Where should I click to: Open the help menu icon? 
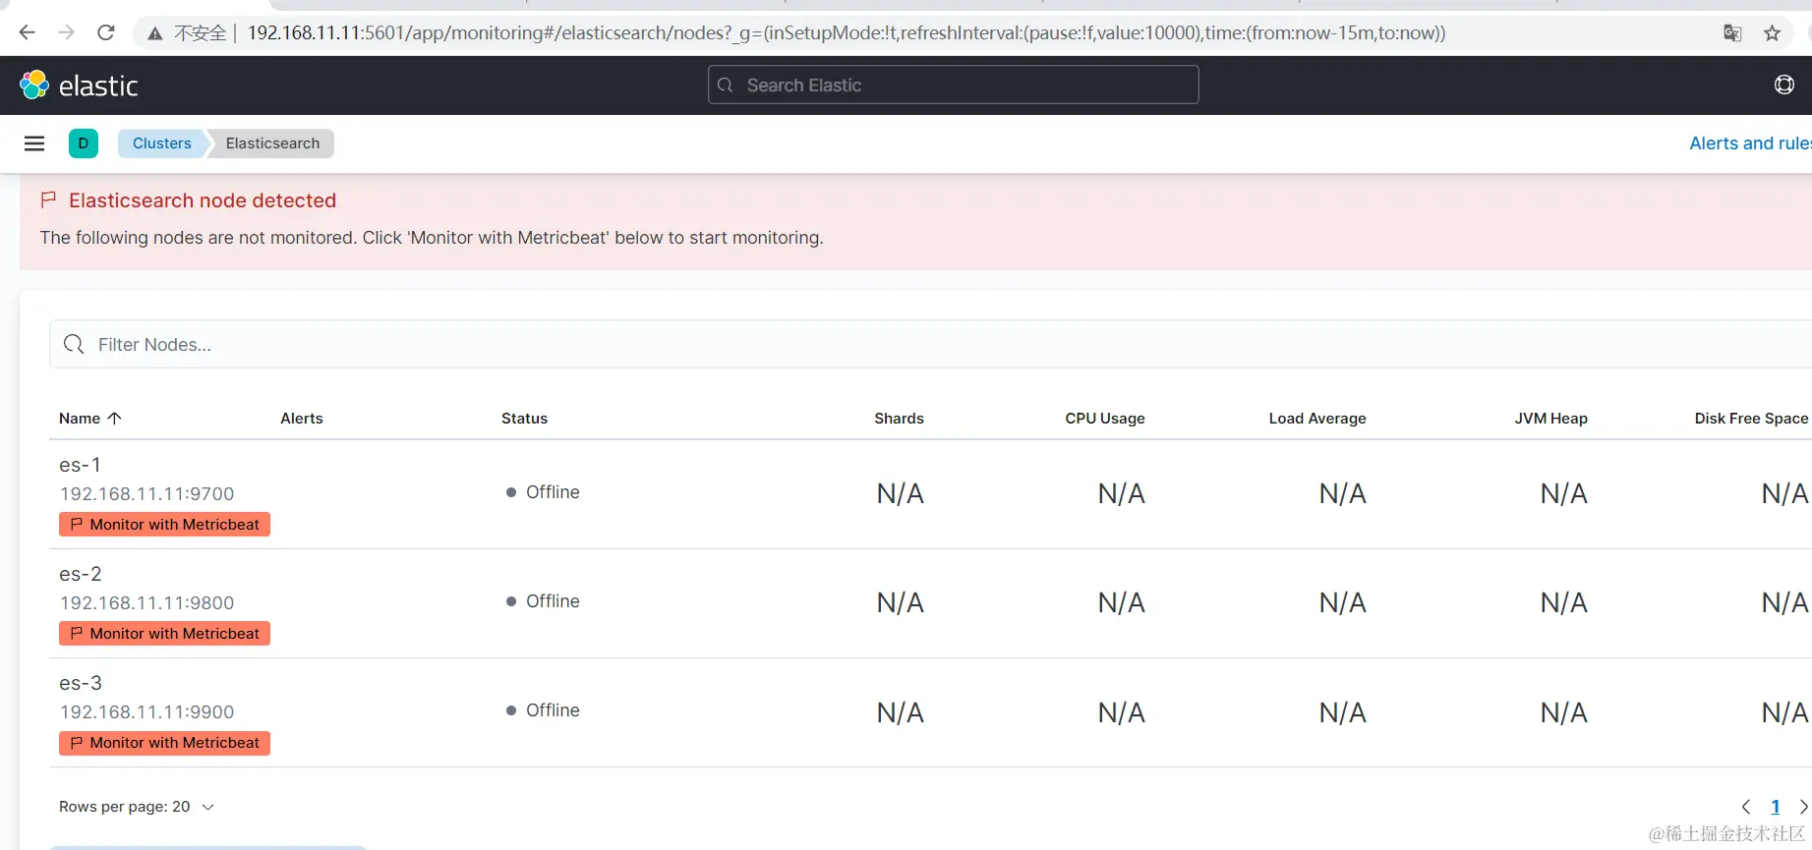(x=1783, y=85)
